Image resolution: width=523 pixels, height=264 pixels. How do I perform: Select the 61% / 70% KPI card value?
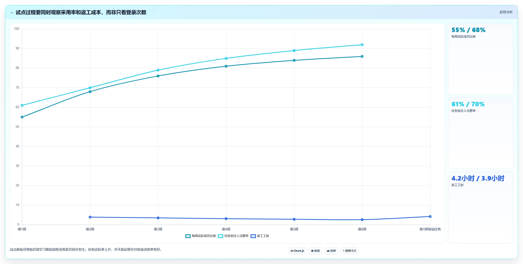click(x=468, y=104)
